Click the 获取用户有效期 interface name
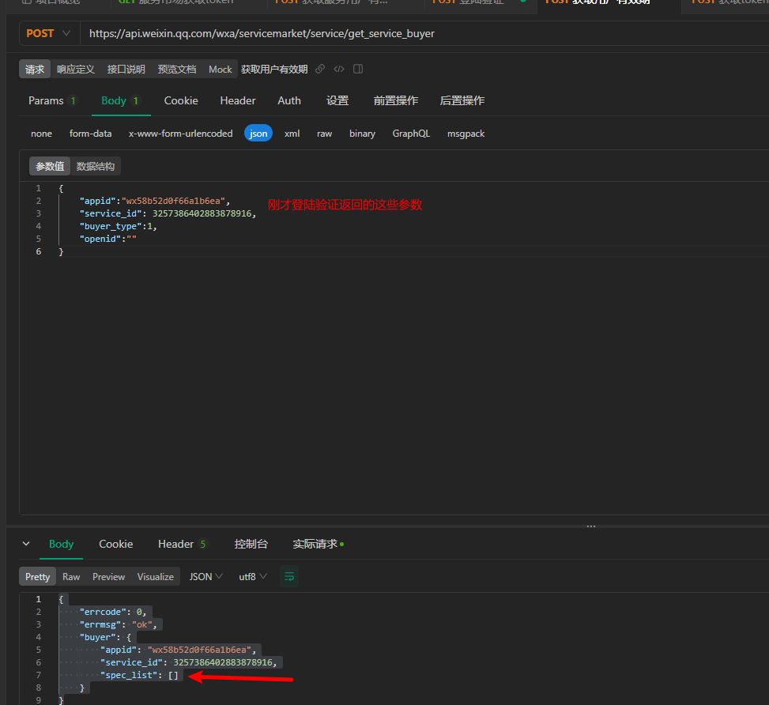This screenshot has height=705, width=769. 274,70
